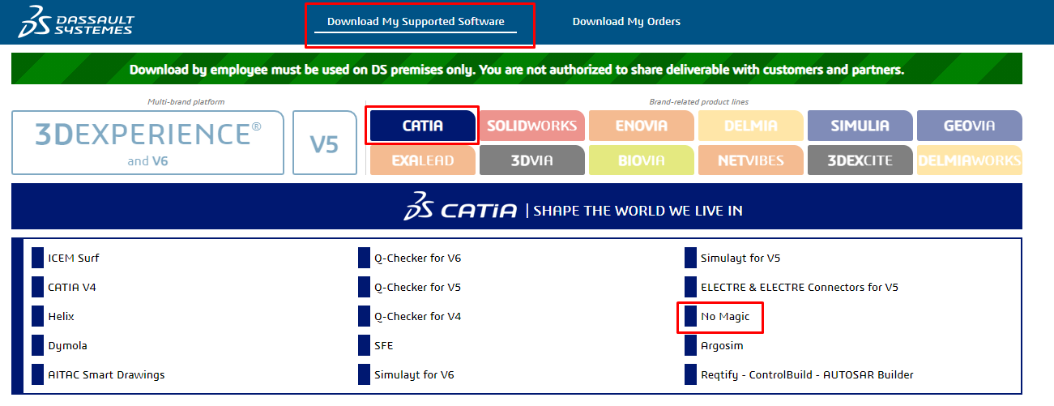The image size is (1054, 406).
Task: Choose the 3DVIA brand button
Action: [532, 160]
